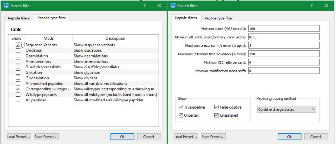Click the help question mark in left dialog
This screenshot has height=146, width=336.
[144, 6]
